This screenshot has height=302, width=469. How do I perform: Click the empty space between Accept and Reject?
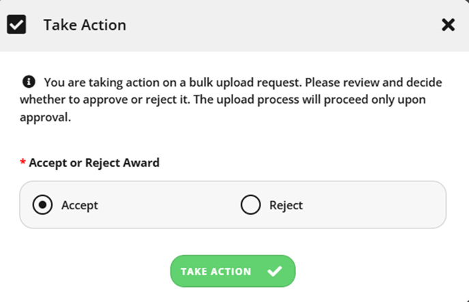tap(169, 205)
